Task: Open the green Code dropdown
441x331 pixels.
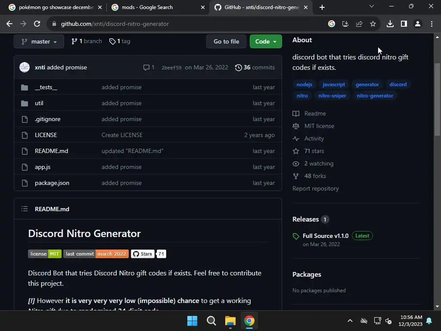Action: point(266,41)
